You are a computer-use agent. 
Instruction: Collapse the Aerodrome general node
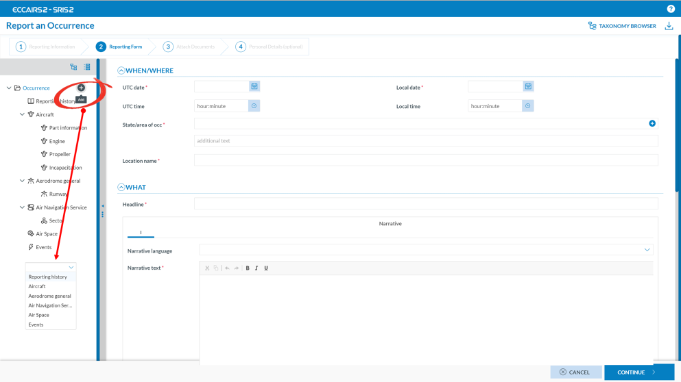click(22, 181)
